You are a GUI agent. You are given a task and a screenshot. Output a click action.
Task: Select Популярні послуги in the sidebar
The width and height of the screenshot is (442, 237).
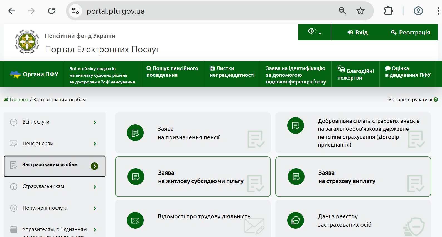[55, 208]
